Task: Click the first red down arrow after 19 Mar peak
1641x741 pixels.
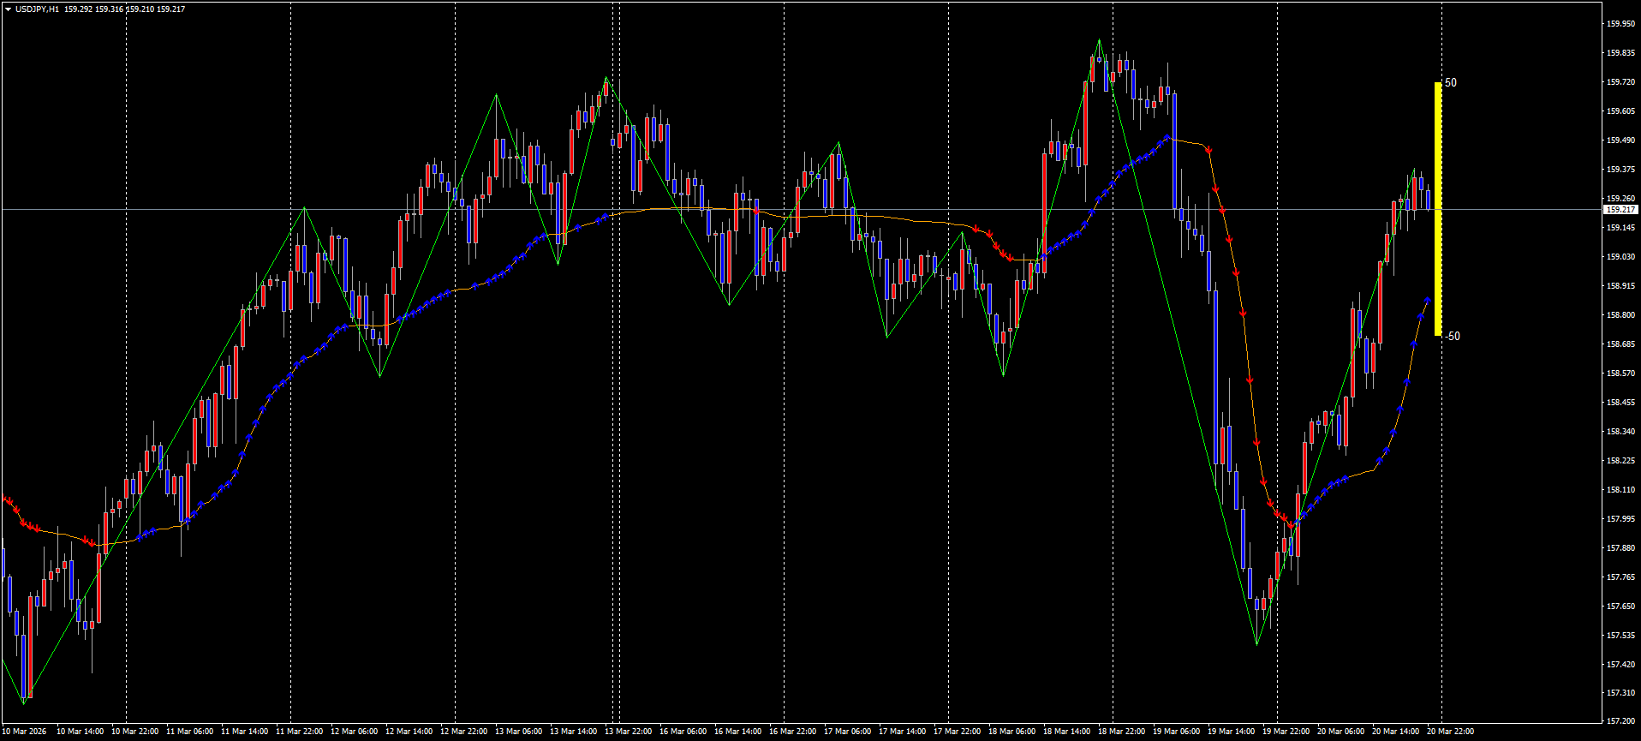Action: (x=1208, y=151)
